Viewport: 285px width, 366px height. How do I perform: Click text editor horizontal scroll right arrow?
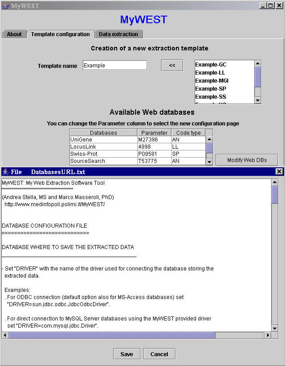(x=268, y=335)
